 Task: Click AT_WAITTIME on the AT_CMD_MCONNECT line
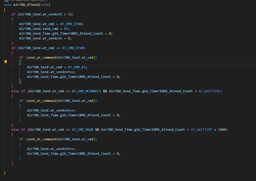coord(209,91)
